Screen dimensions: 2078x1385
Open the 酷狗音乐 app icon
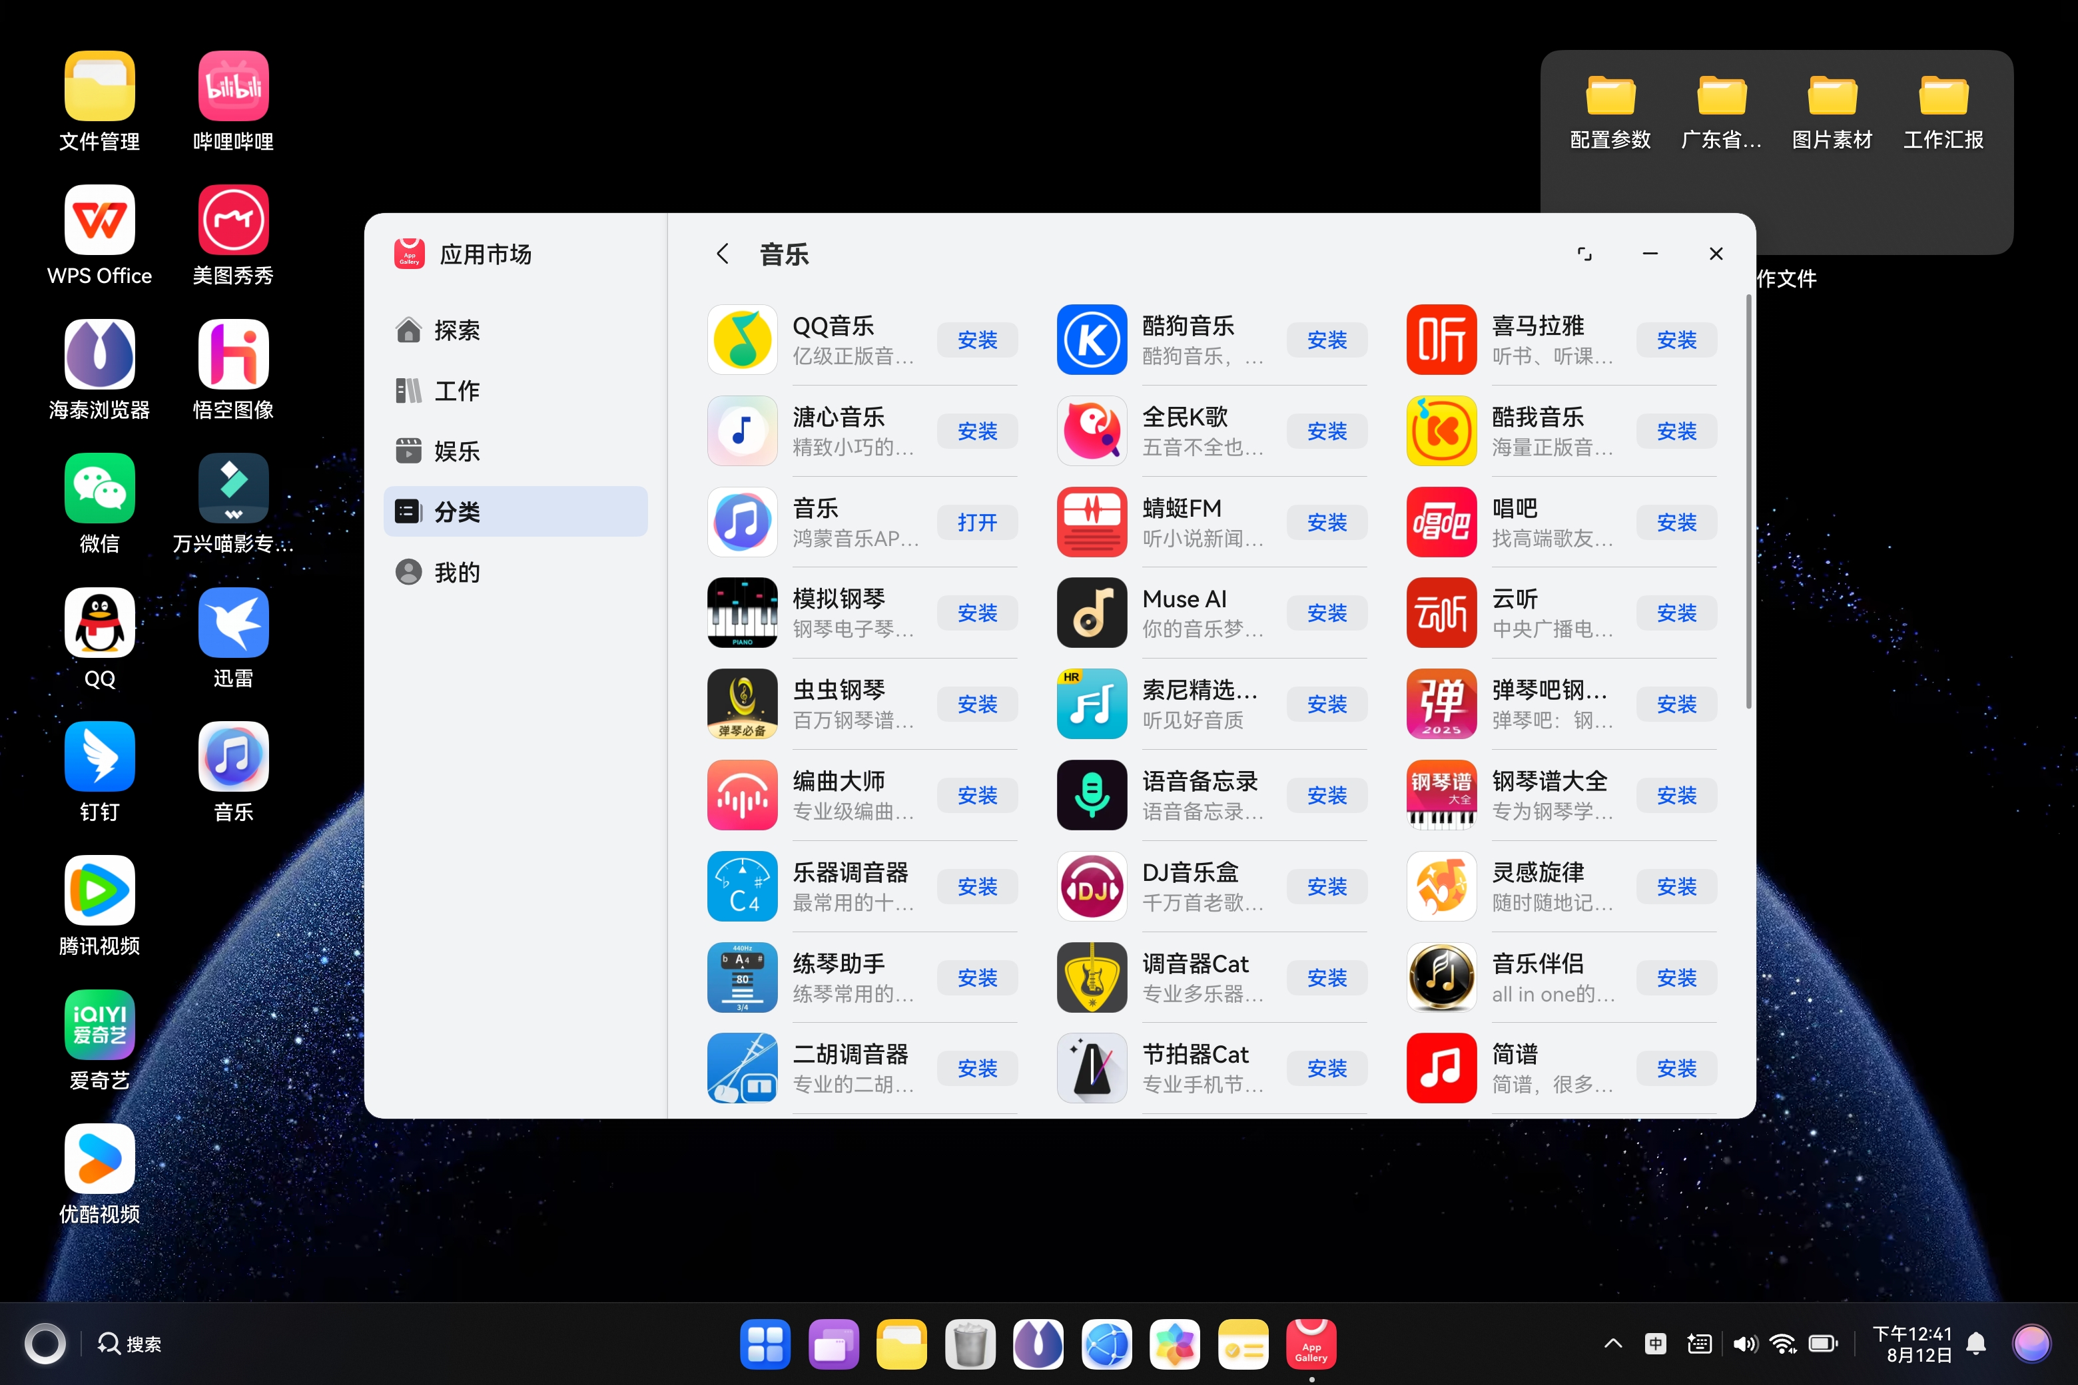(x=1092, y=340)
